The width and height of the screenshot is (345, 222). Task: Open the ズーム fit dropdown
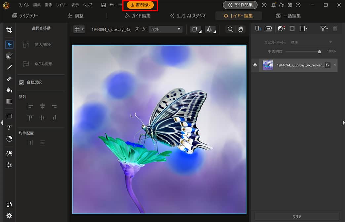pyautogui.click(x=166, y=29)
